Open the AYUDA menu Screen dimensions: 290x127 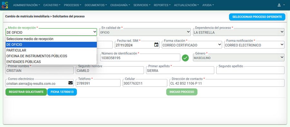[208, 5]
